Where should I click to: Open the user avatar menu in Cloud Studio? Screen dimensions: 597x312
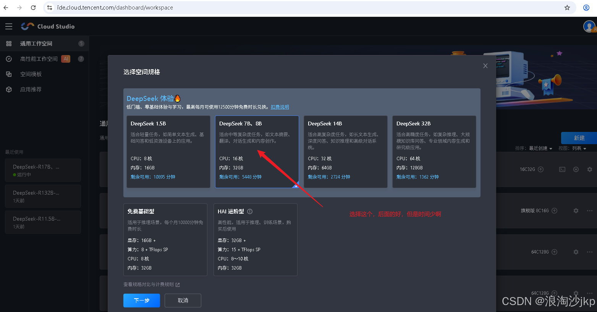pyautogui.click(x=589, y=26)
